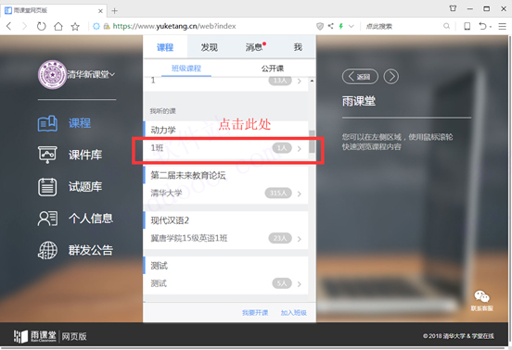Open the browser hamburger menu
512x350 pixels.
coord(502,26)
